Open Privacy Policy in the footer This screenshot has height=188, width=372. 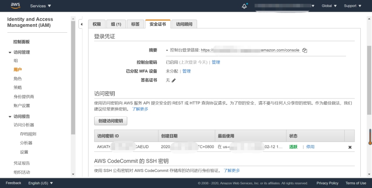(327, 183)
